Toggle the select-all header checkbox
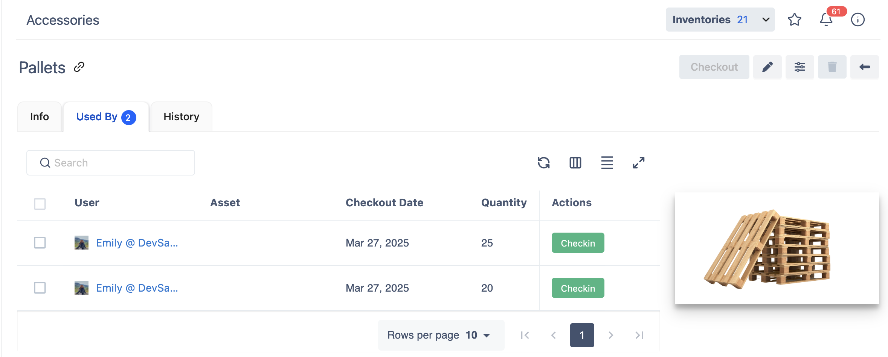Viewport: 888px width, 357px height. pyautogui.click(x=40, y=204)
